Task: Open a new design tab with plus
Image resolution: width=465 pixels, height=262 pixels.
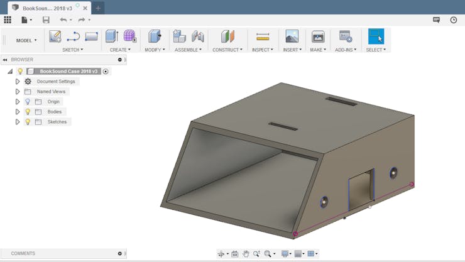Action: (x=98, y=8)
